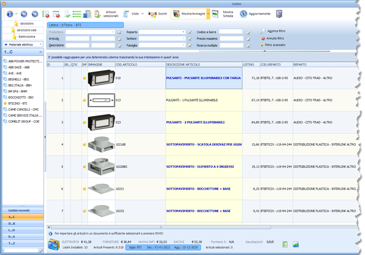The image size is (365, 255).
Task: Switch to the P...S tab
Action: point(23,237)
